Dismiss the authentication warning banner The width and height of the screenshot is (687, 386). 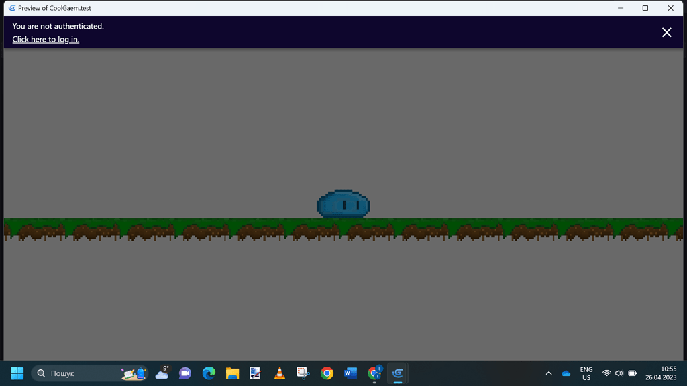point(666,32)
